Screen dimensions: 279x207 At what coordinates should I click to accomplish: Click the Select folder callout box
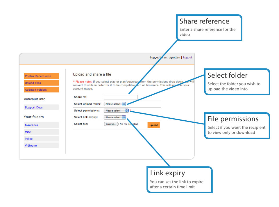point(237,82)
